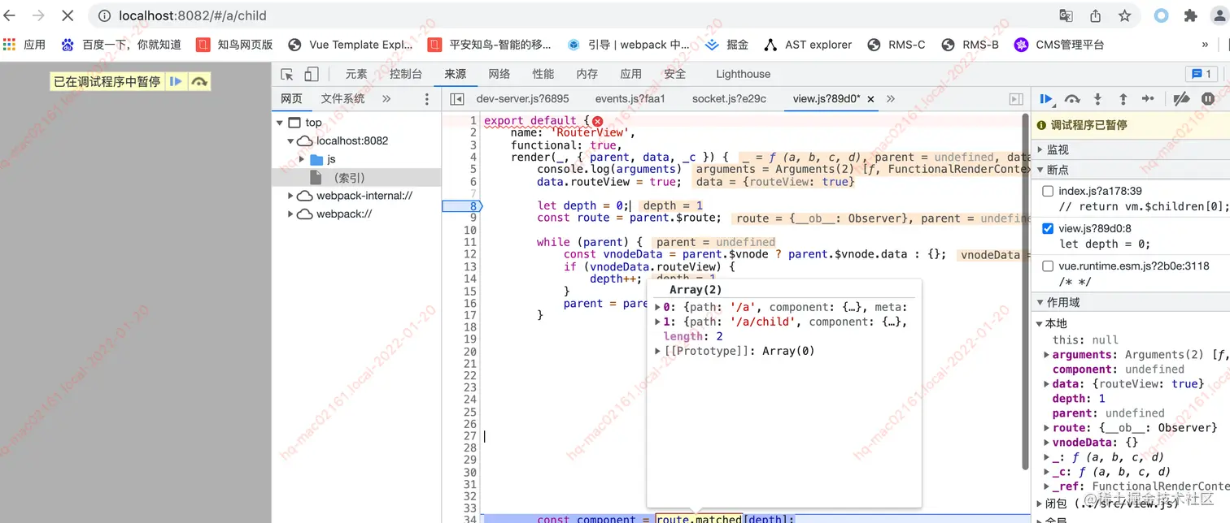Open the 掘金 bookmark
The width and height of the screenshot is (1230, 523).
[x=726, y=45]
